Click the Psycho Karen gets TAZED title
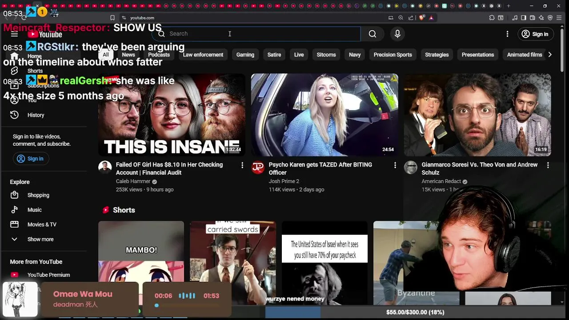The height and width of the screenshot is (320, 569). tap(321, 168)
